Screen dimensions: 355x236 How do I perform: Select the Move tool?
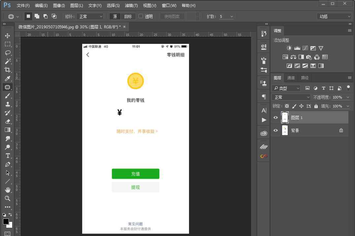point(7,36)
